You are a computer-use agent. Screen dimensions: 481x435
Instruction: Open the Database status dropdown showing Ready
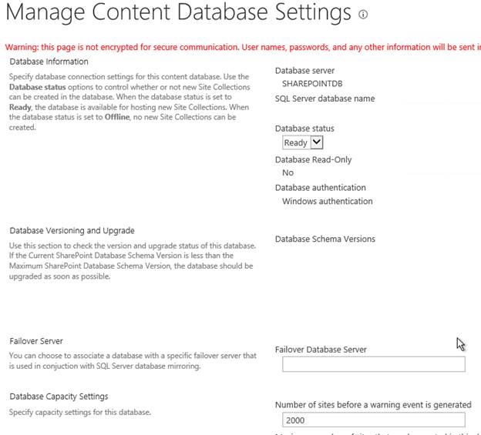point(303,142)
